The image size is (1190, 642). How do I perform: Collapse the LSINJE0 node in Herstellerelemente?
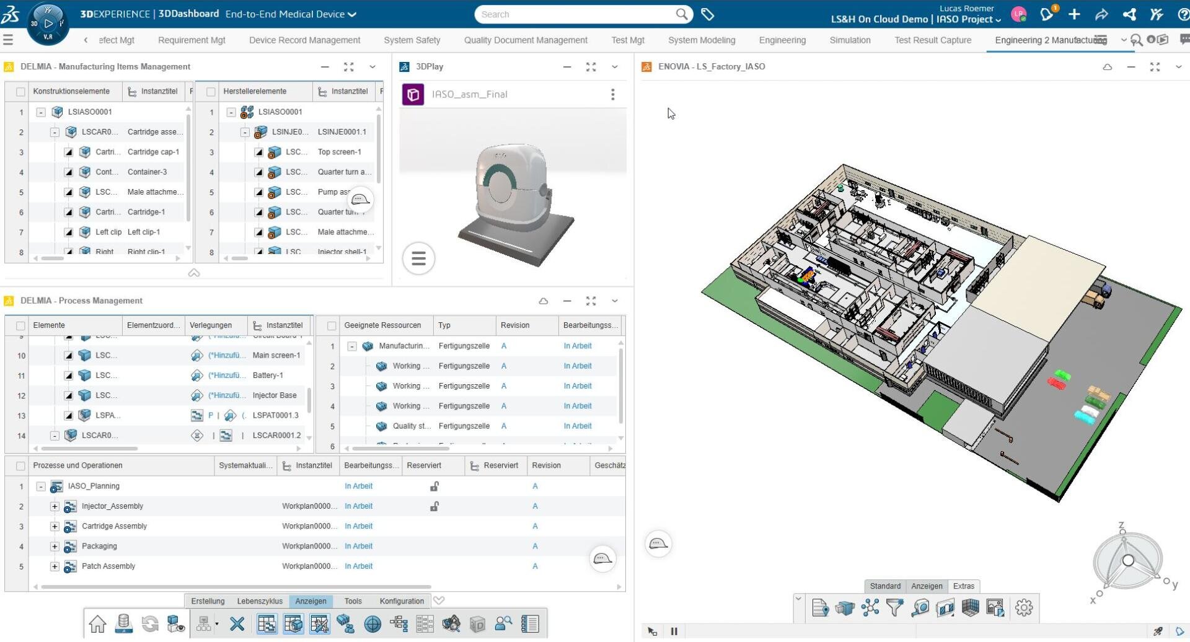(245, 132)
